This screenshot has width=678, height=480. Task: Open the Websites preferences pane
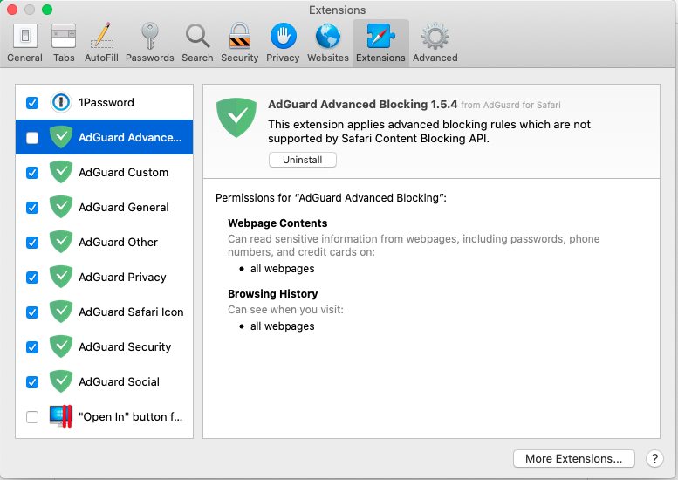pos(328,44)
